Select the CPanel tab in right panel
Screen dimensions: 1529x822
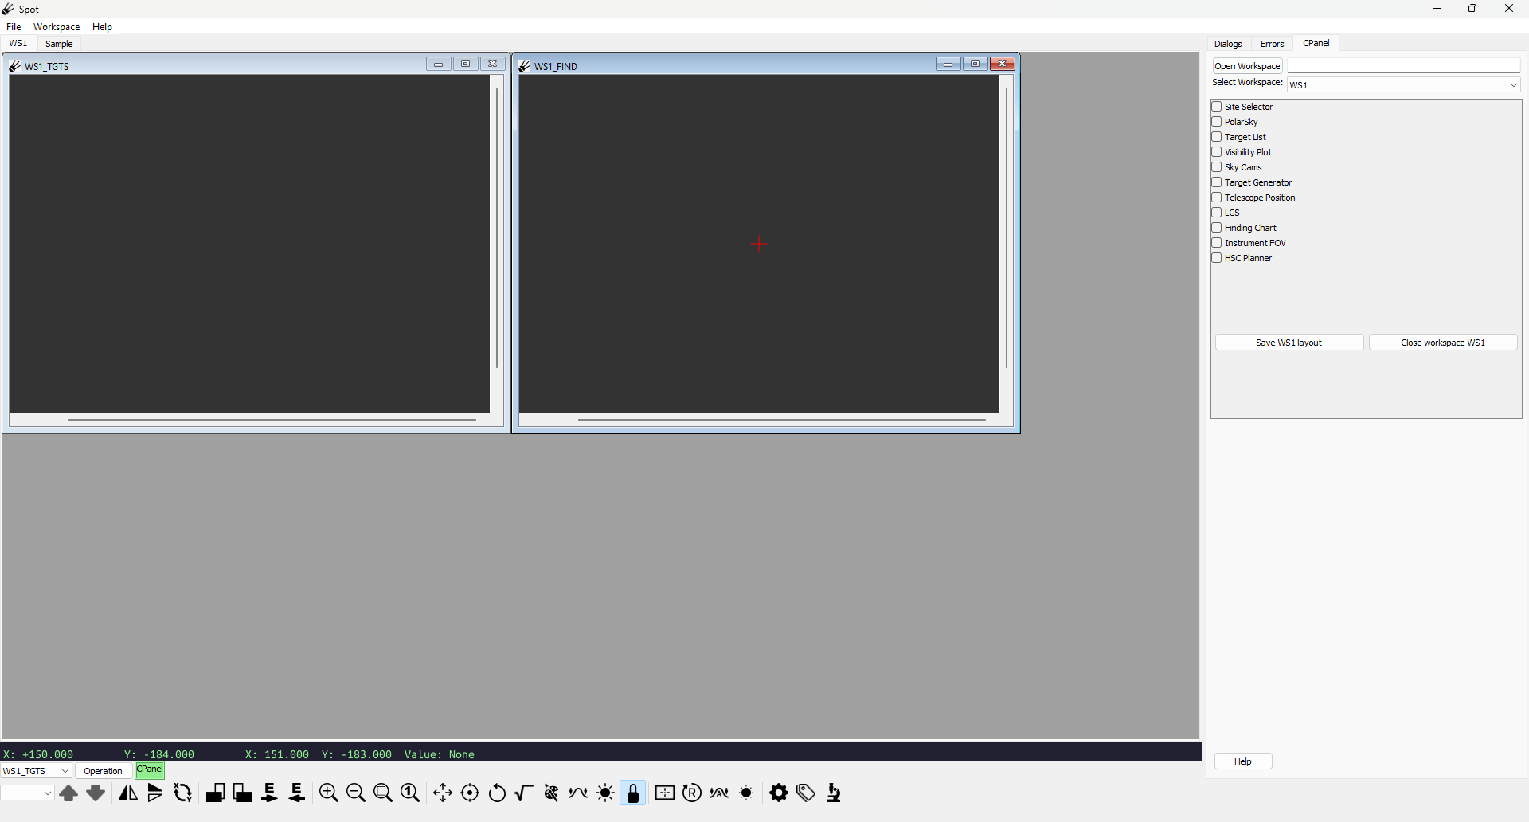[1316, 44]
